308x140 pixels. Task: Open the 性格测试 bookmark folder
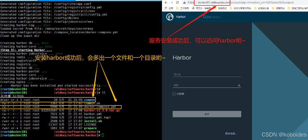click(x=220, y=8)
